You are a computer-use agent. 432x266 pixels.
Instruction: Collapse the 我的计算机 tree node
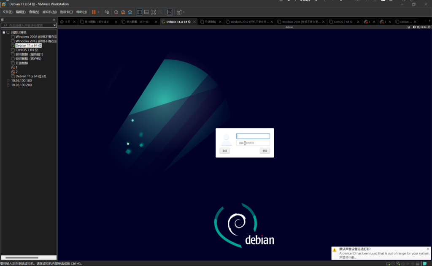pyautogui.click(x=4, y=32)
